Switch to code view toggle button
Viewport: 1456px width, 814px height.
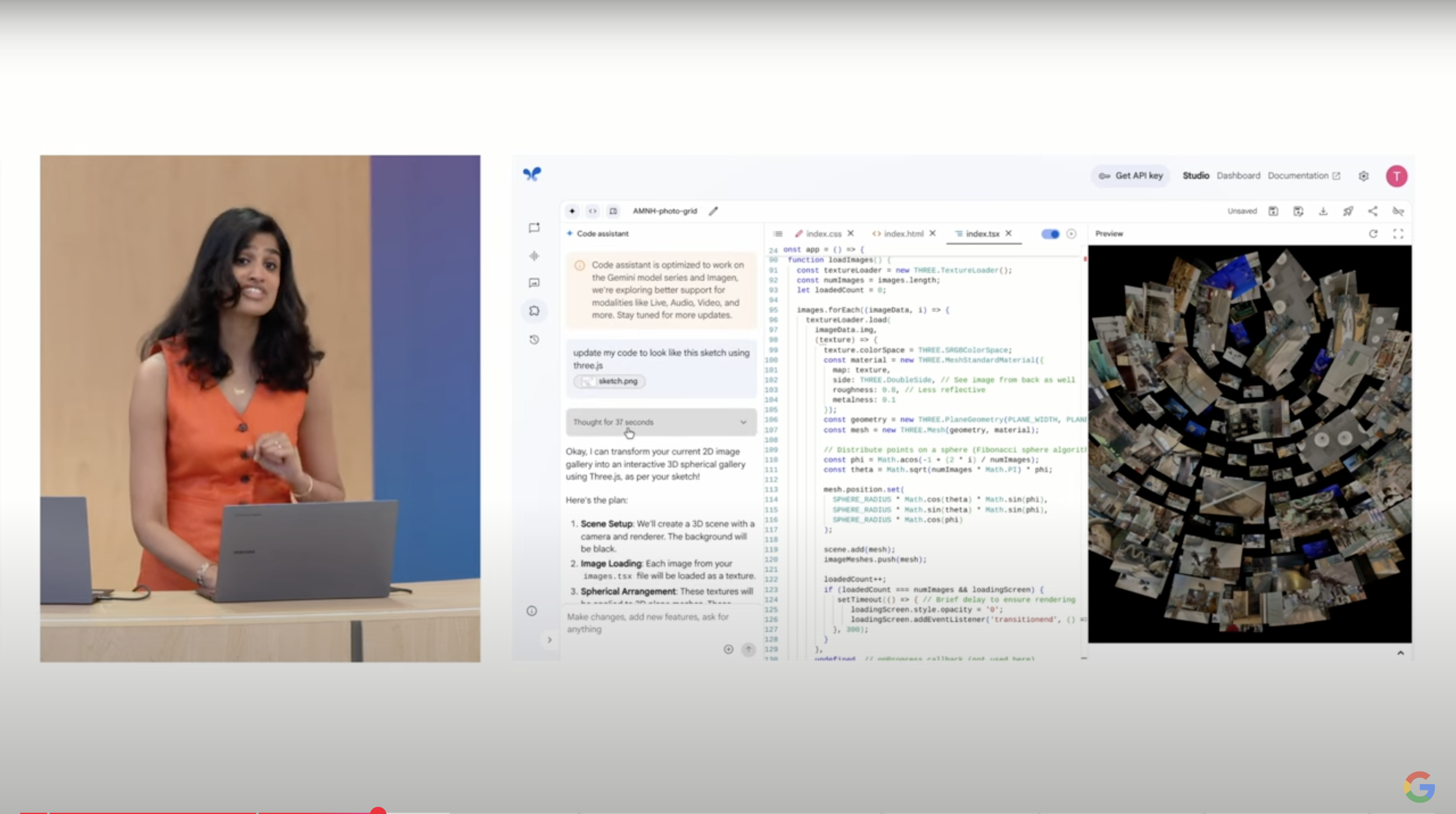592,211
